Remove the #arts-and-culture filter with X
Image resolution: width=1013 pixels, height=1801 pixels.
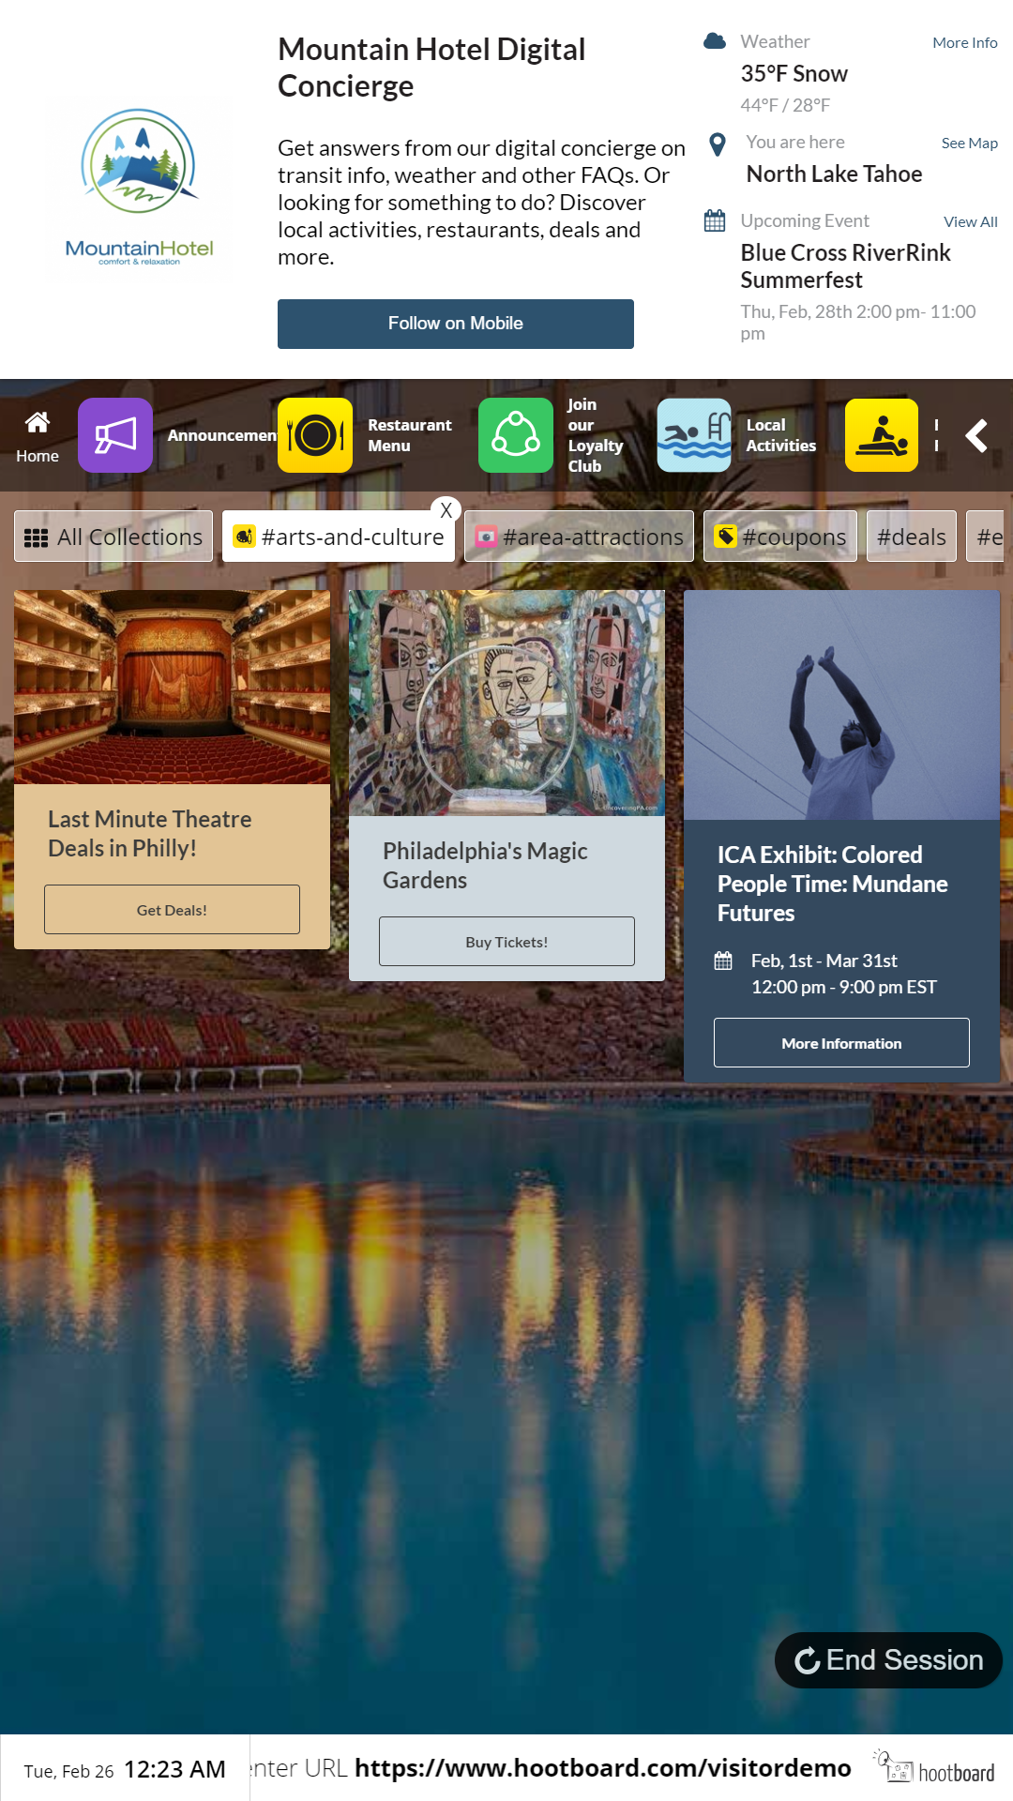point(446,510)
